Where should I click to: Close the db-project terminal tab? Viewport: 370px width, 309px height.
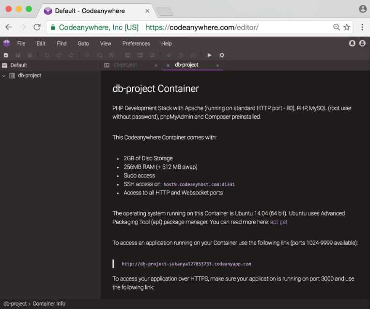[156, 65]
